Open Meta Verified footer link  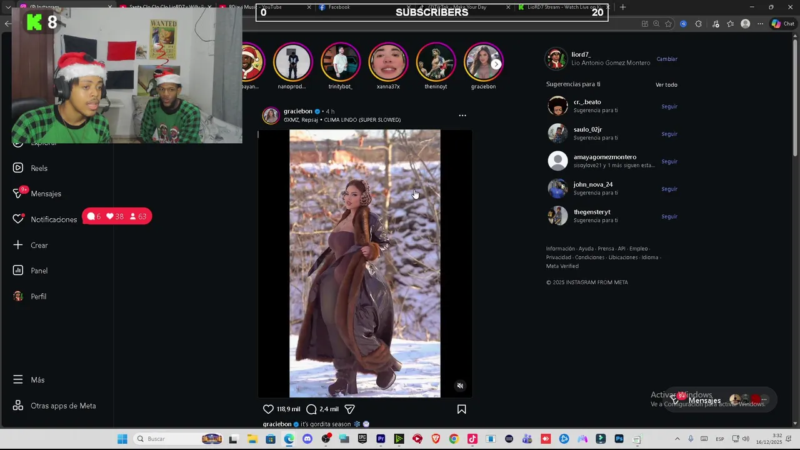pos(562,266)
